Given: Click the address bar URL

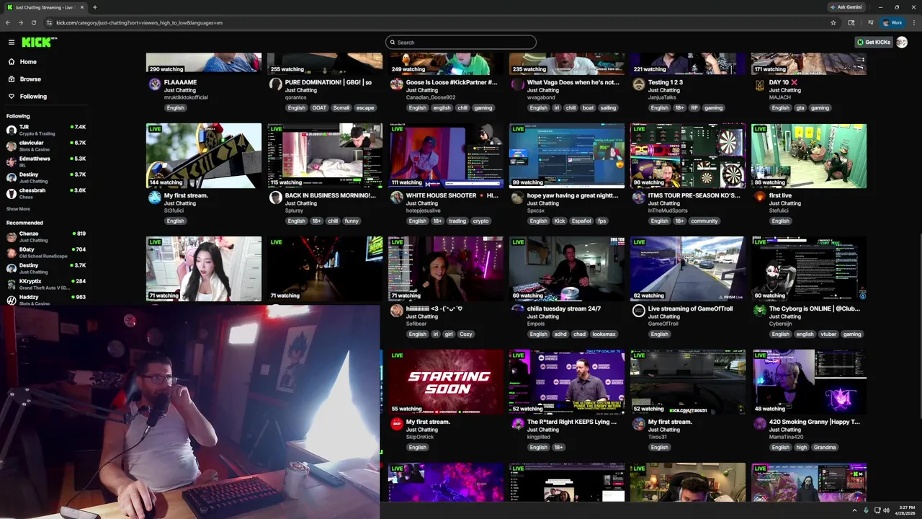Looking at the screenshot, I should point(139,22).
